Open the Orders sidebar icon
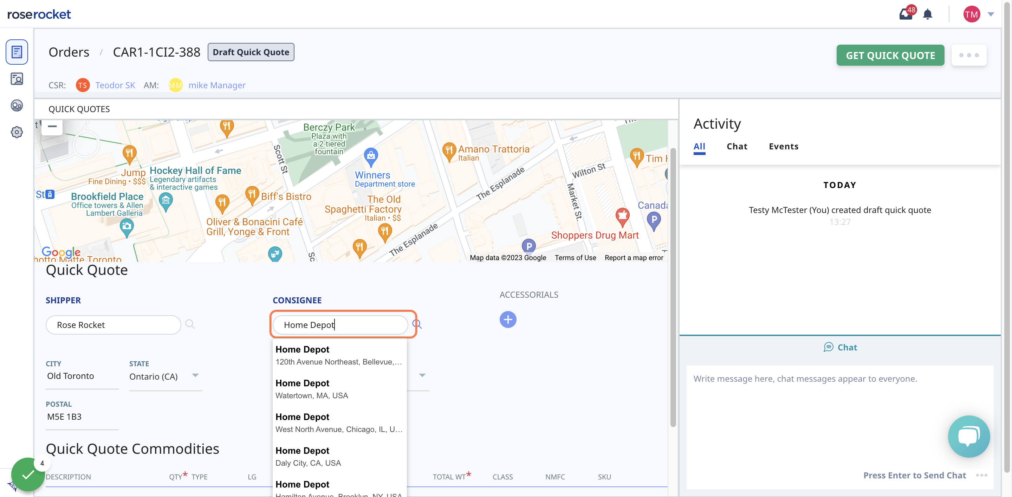Viewport: 1012px width, 497px height. [17, 52]
